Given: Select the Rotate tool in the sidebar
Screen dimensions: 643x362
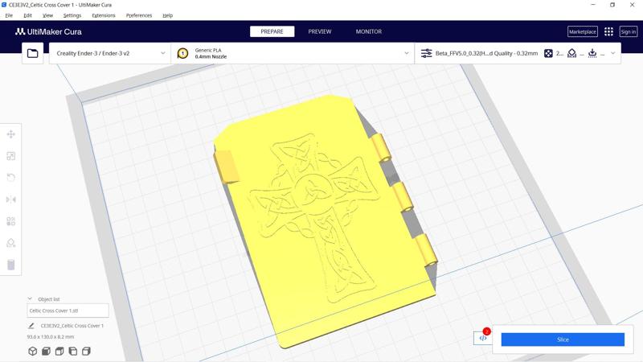Looking at the screenshot, I should click(x=11, y=177).
